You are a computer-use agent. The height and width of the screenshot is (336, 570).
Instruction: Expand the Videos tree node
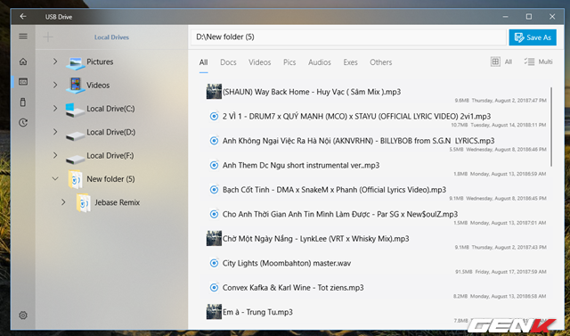[x=55, y=85]
